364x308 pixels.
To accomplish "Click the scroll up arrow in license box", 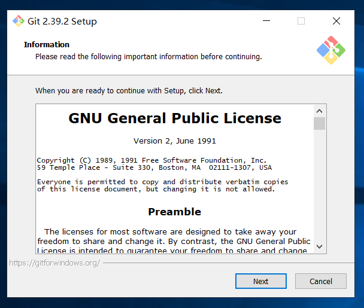I will 320,111.
